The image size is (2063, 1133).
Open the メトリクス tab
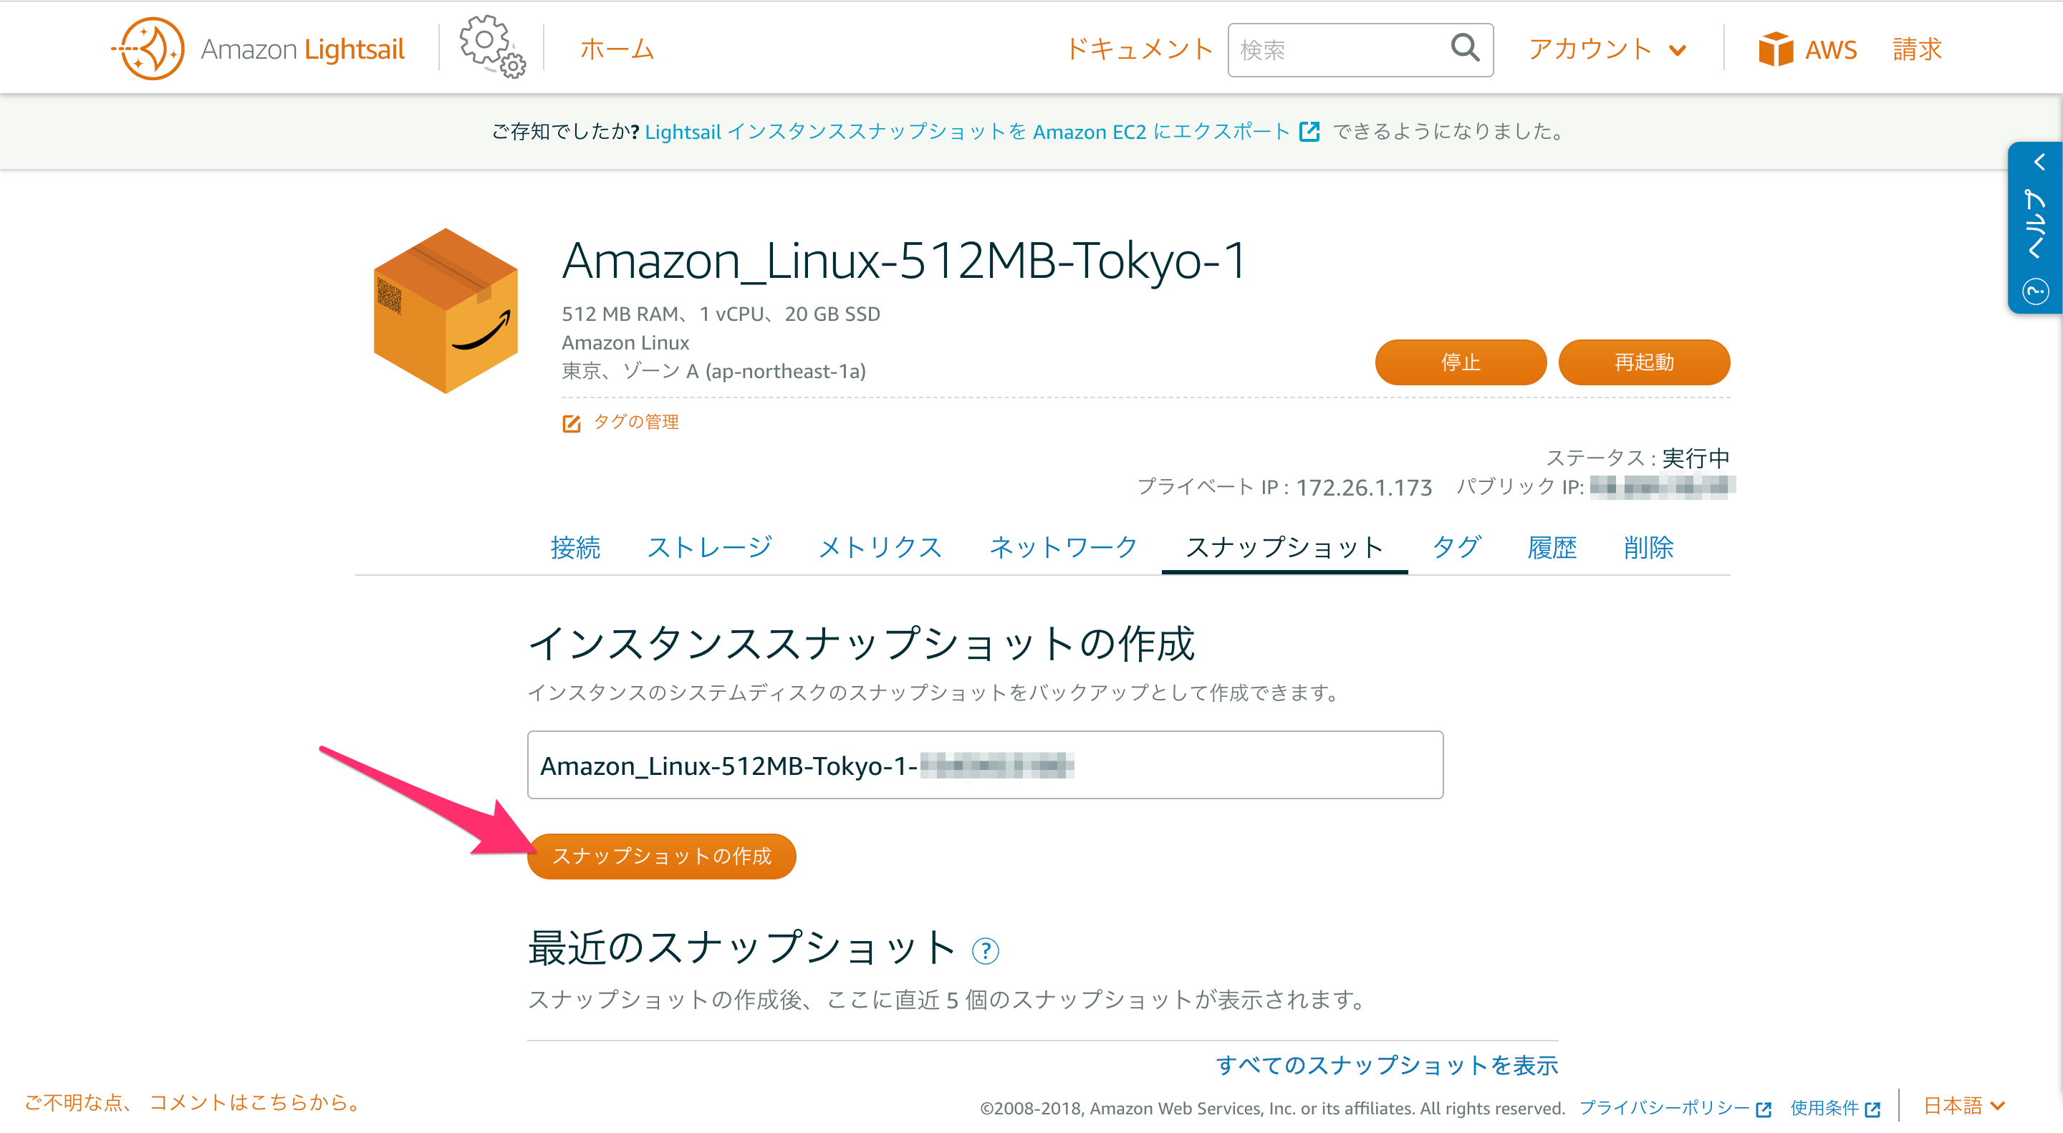click(x=880, y=548)
